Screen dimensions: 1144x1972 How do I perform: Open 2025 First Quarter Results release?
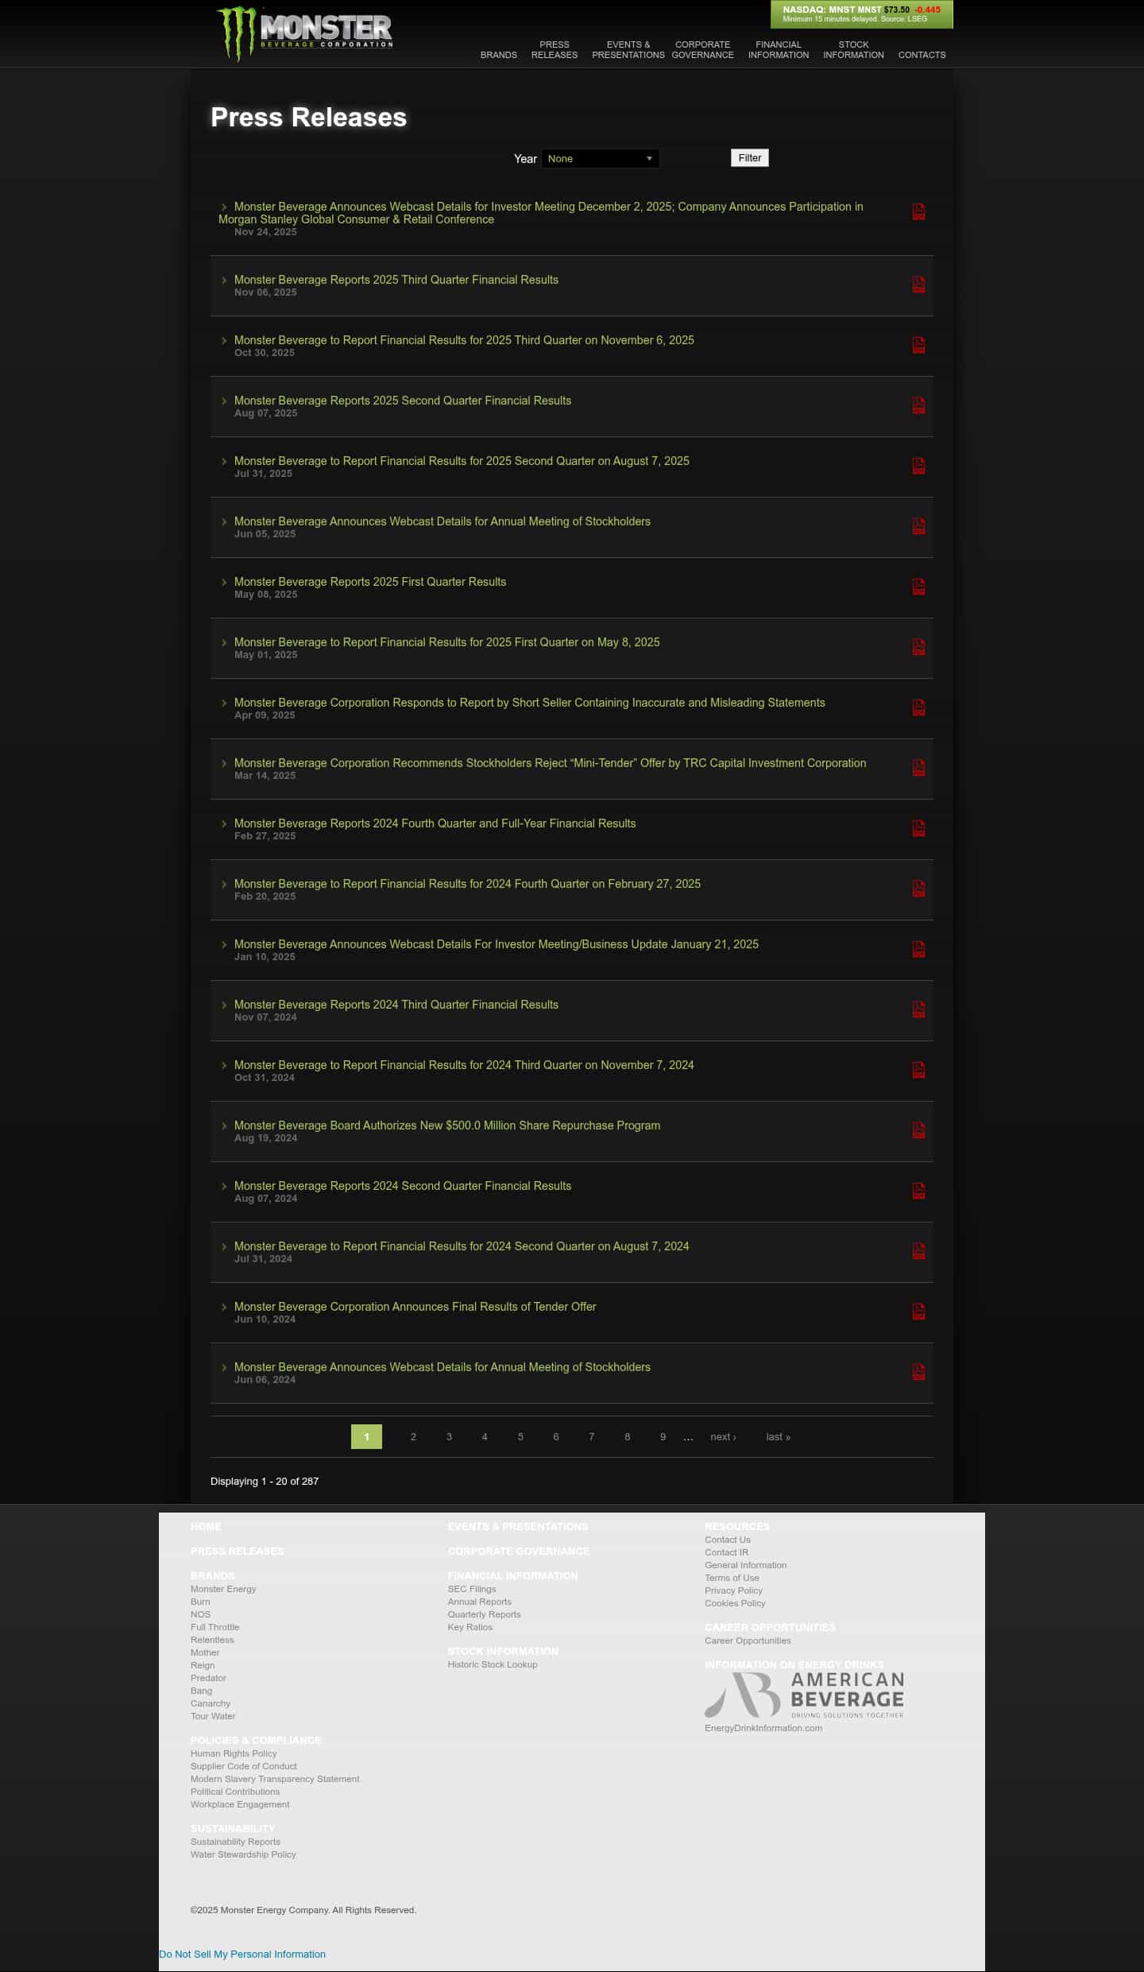(x=369, y=582)
